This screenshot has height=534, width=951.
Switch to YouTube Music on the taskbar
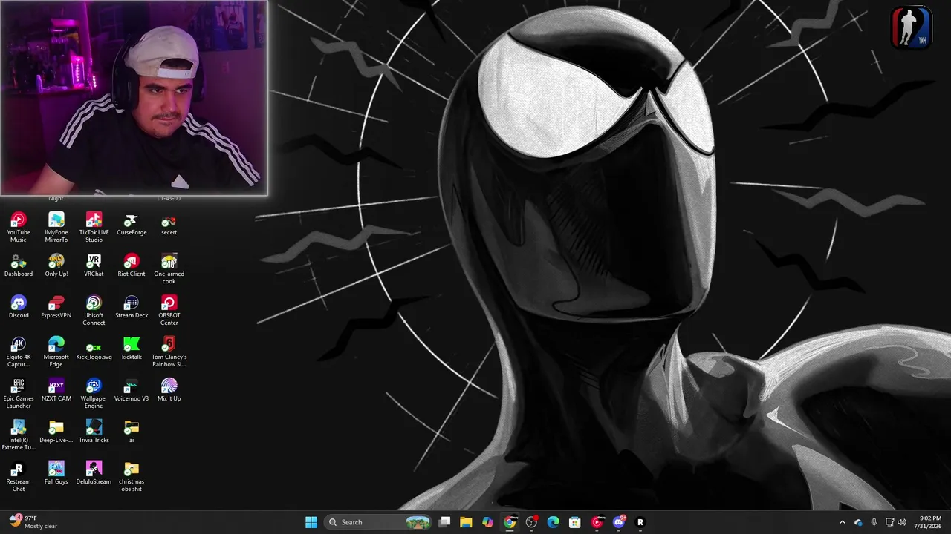pos(597,522)
